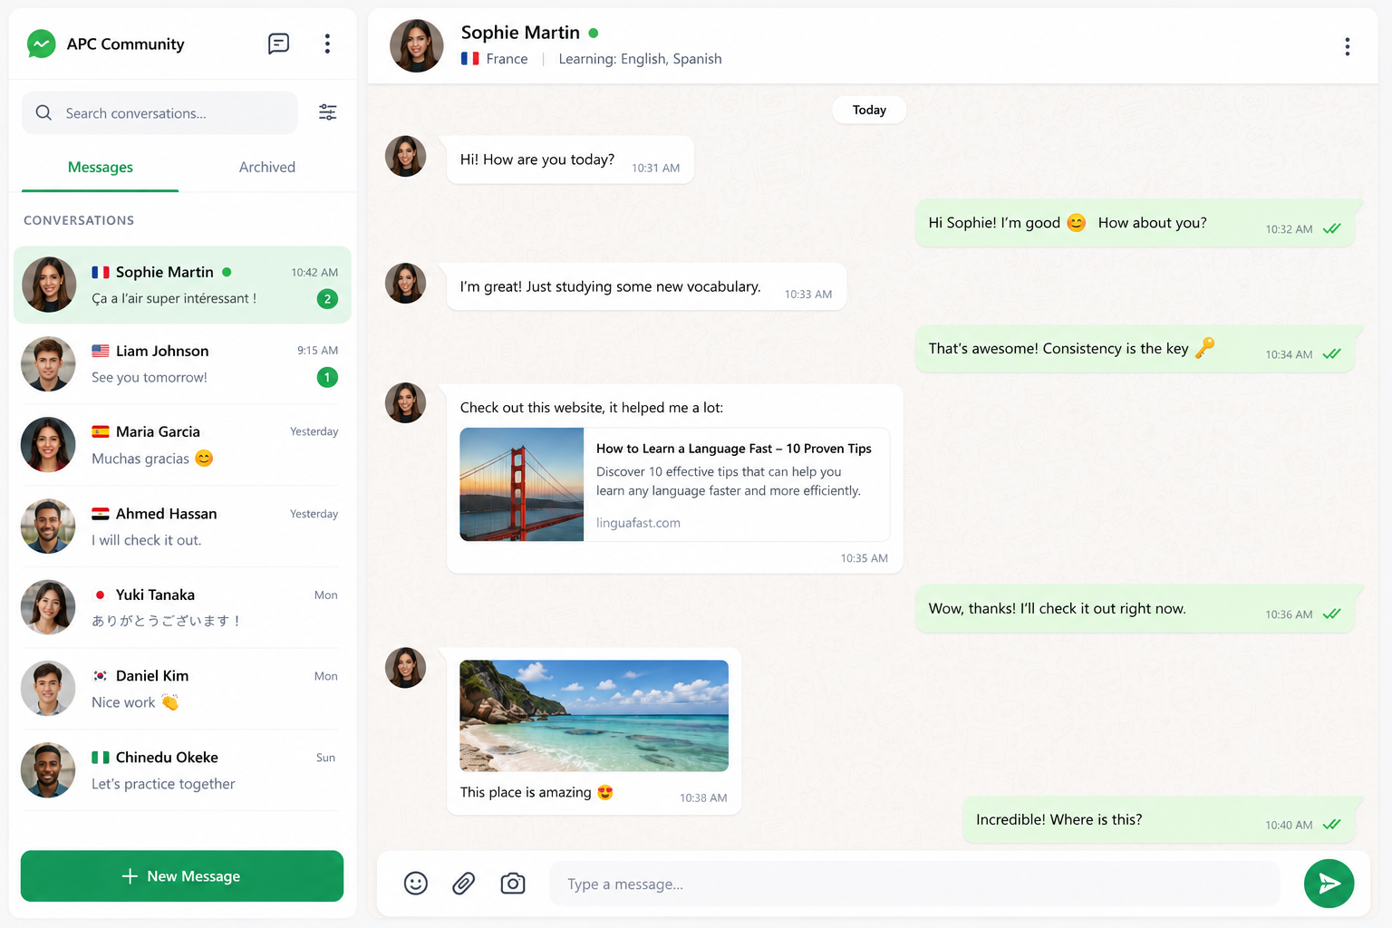The height and width of the screenshot is (928, 1392).
Task: Click Chinedu Okeke's avatar in list
Action: point(48,770)
